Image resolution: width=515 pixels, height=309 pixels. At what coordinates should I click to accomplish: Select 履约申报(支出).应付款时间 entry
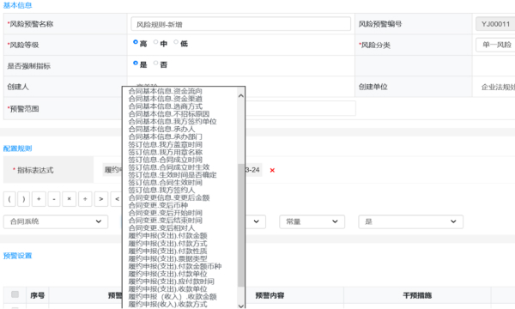click(x=171, y=282)
